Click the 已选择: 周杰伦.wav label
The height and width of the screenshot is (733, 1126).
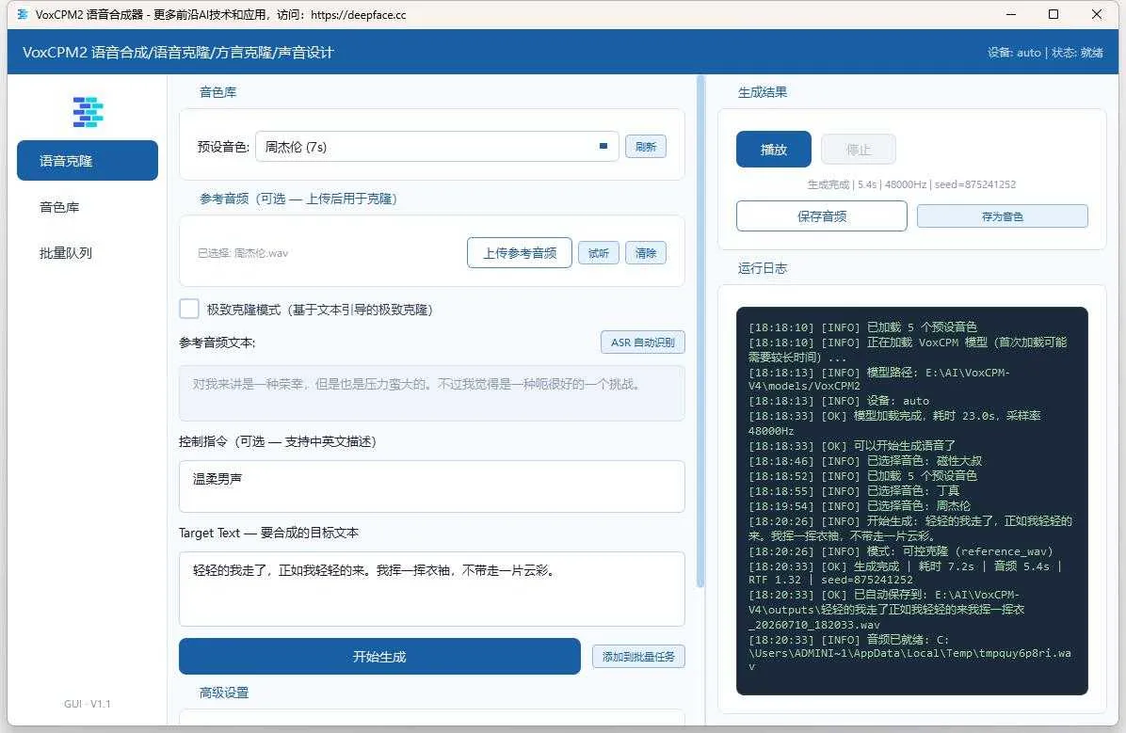[243, 253]
